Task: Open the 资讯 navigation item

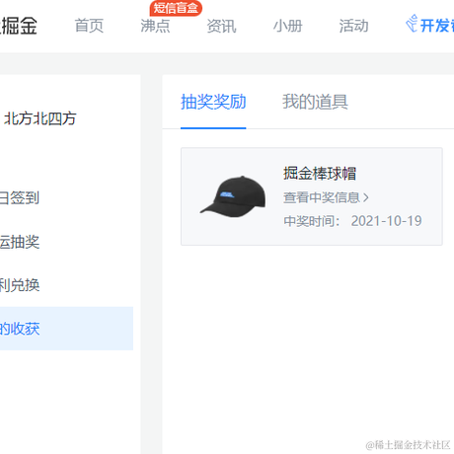Action: (221, 26)
